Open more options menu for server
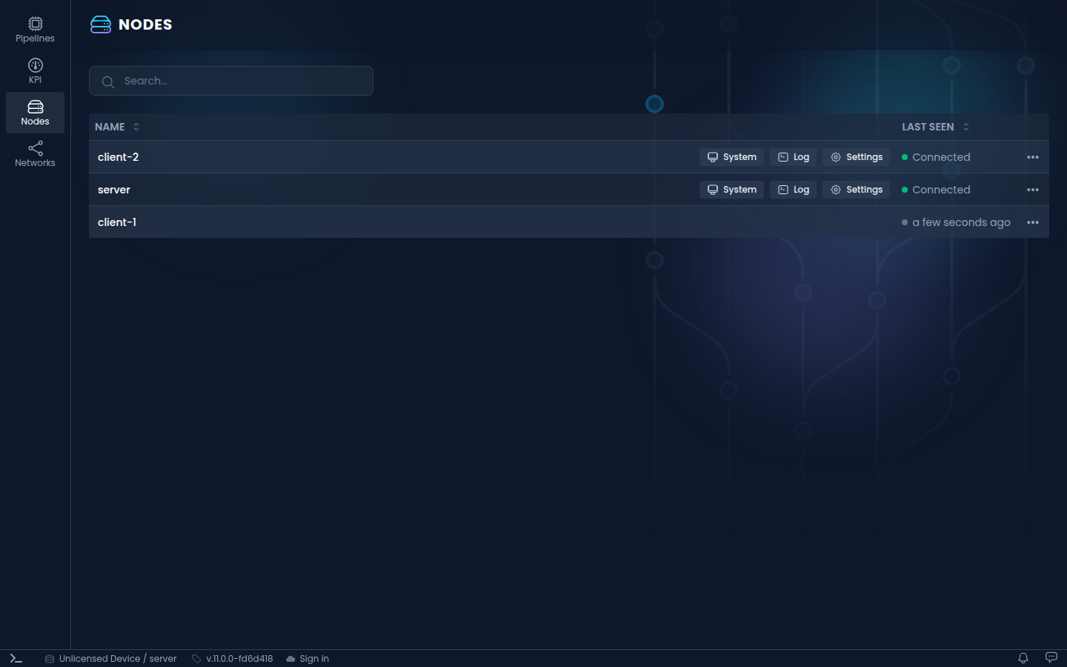The image size is (1067, 667). pyautogui.click(x=1033, y=190)
